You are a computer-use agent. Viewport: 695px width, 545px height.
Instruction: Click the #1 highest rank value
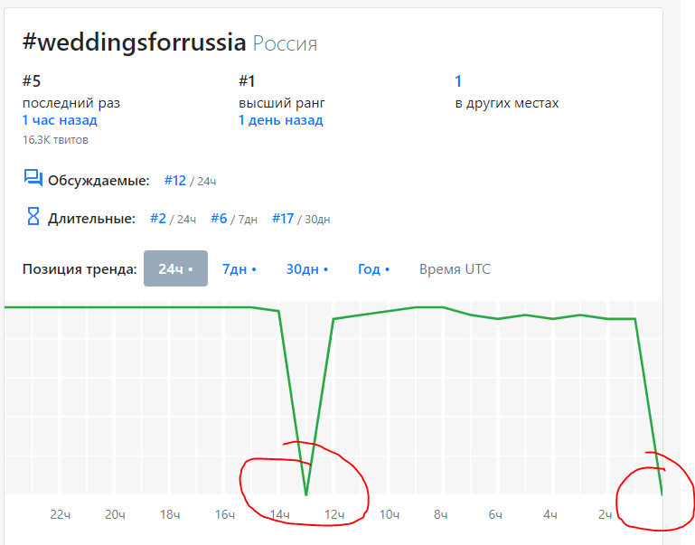[x=247, y=81]
